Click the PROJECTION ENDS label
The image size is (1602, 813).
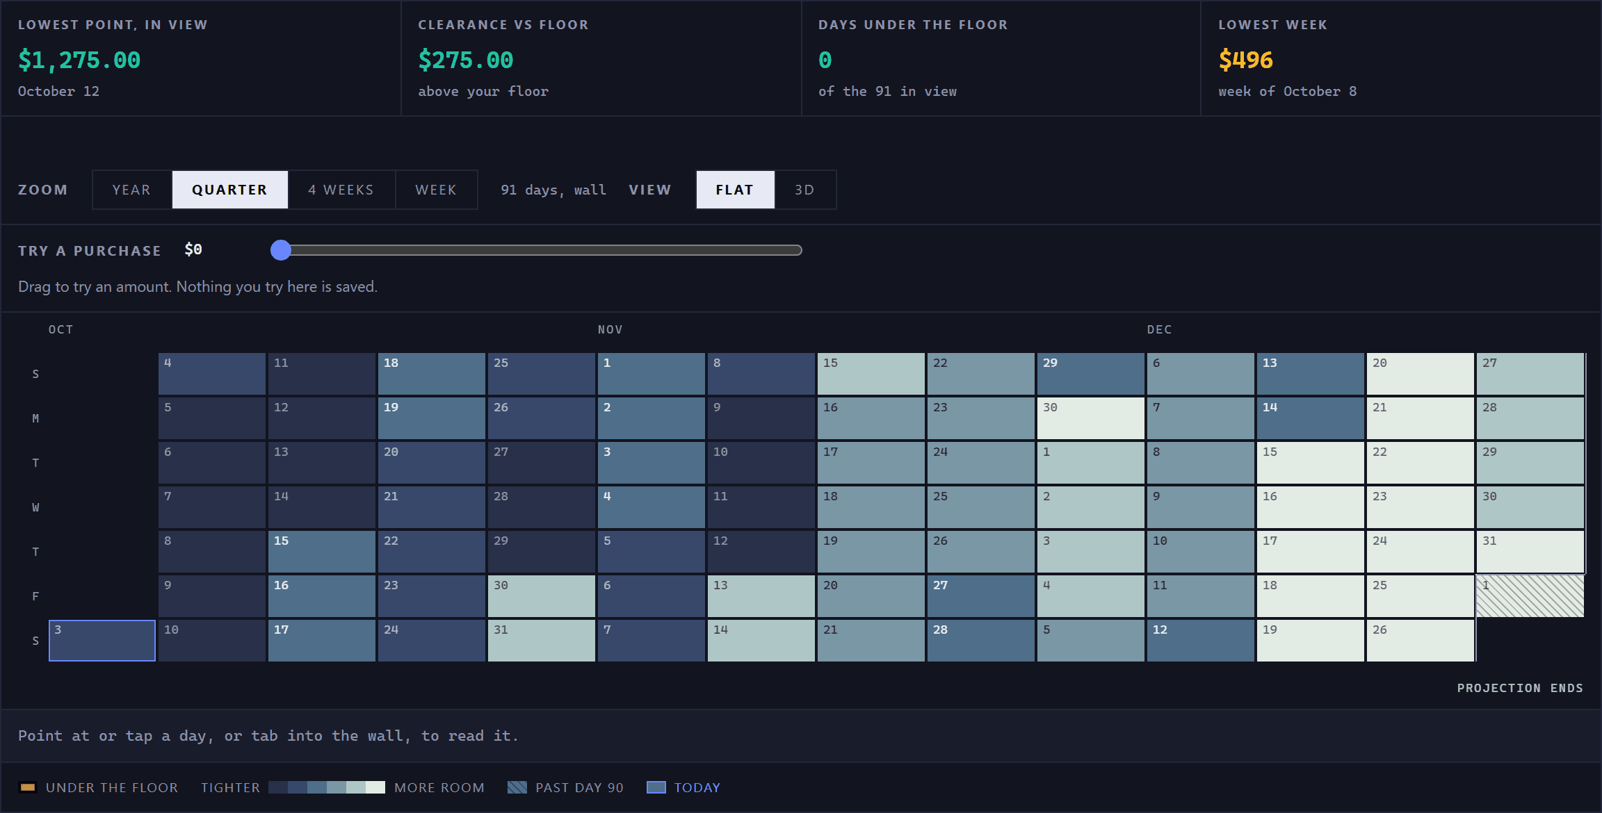pos(1520,688)
